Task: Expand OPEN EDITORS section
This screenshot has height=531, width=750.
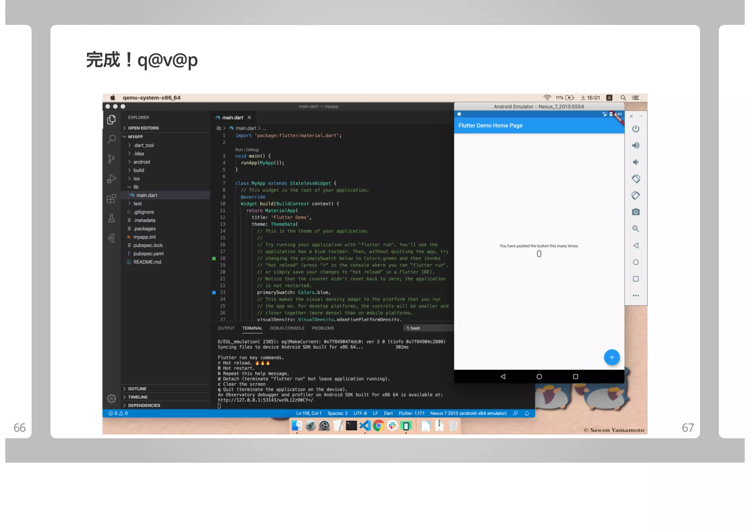Action: 166,128
